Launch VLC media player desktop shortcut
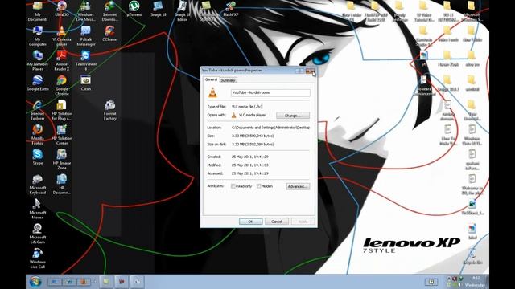 tap(62, 36)
